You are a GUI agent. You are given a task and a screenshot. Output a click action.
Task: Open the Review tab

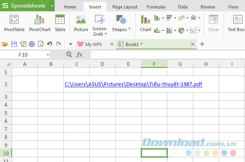208,7
